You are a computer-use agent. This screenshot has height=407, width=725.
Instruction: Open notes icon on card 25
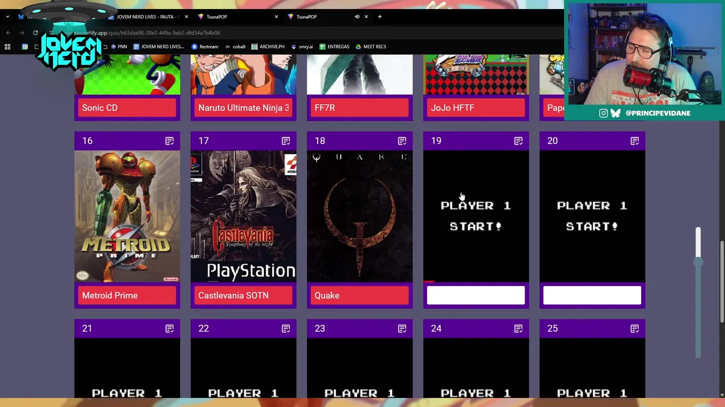point(634,328)
